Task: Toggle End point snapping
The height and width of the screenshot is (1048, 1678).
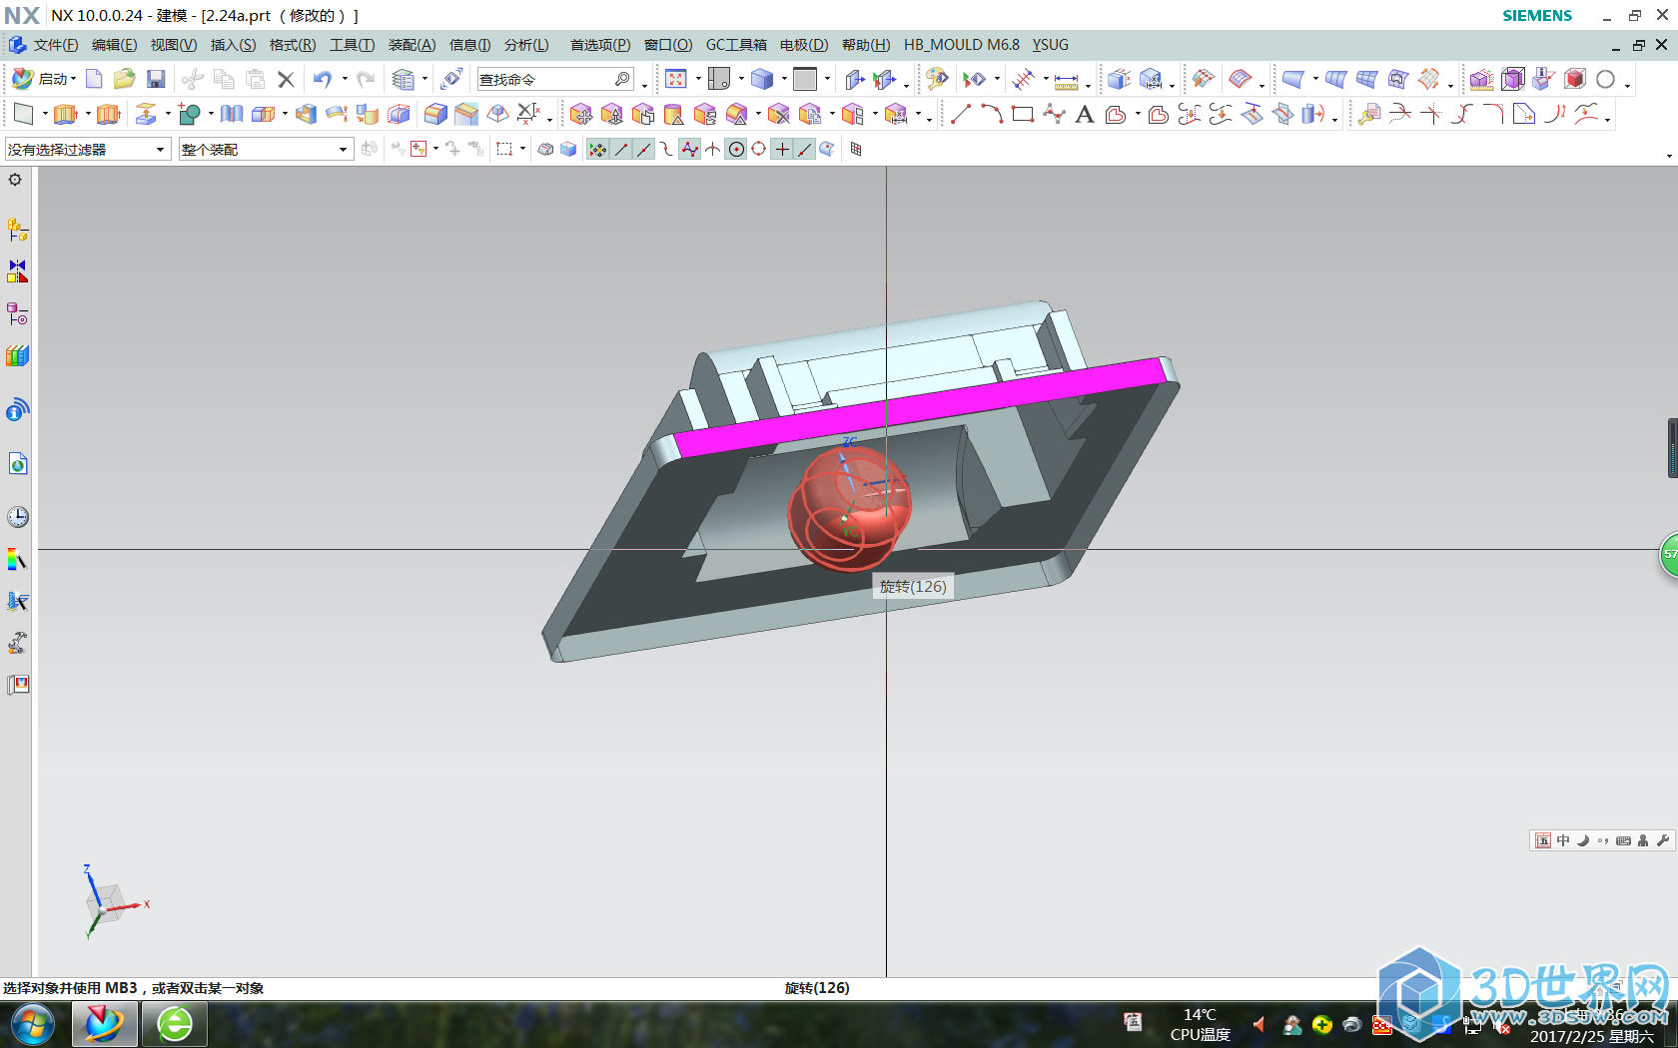Action: pyautogui.click(x=621, y=150)
